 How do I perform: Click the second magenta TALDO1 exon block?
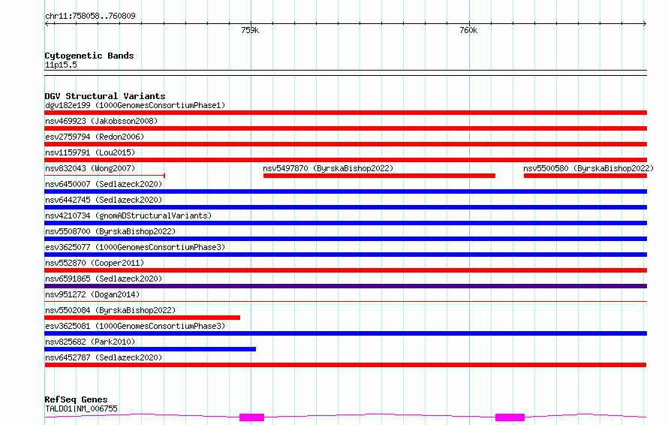pos(510,417)
